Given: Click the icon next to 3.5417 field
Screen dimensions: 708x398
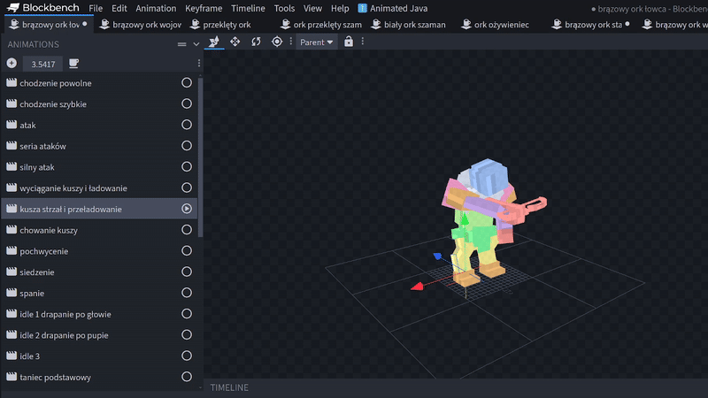Looking at the screenshot, I should pyautogui.click(x=73, y=64).
